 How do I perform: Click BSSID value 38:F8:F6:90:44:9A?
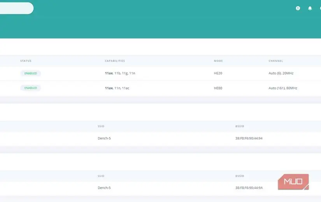pyautogui.click(x=249, y=188)
